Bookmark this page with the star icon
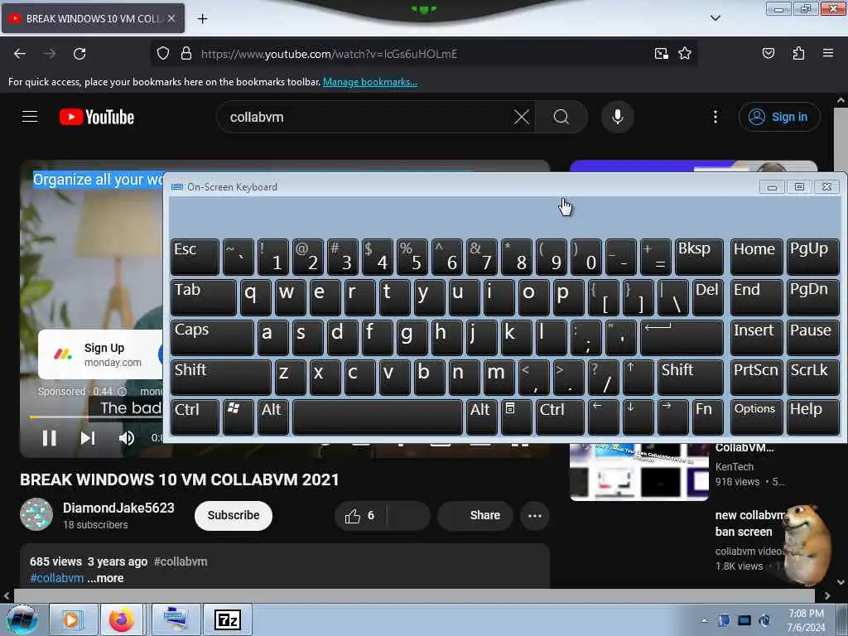This screenshot has width=848, height=636. pos(685,54)
